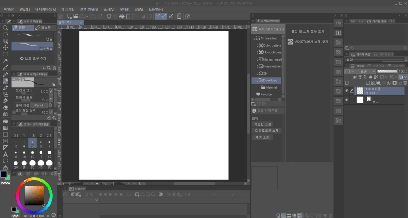The width and height of the screenshot is (408, 218).
Task: Select the Text tool
Action: point(5,154)
